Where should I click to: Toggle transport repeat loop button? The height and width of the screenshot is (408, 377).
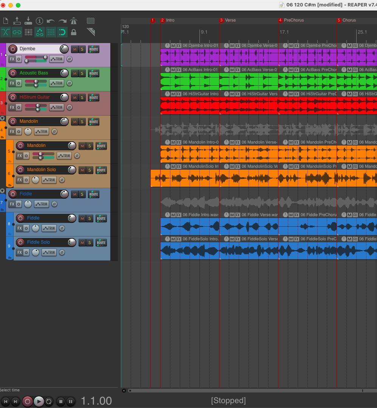[x=49, y=402]
